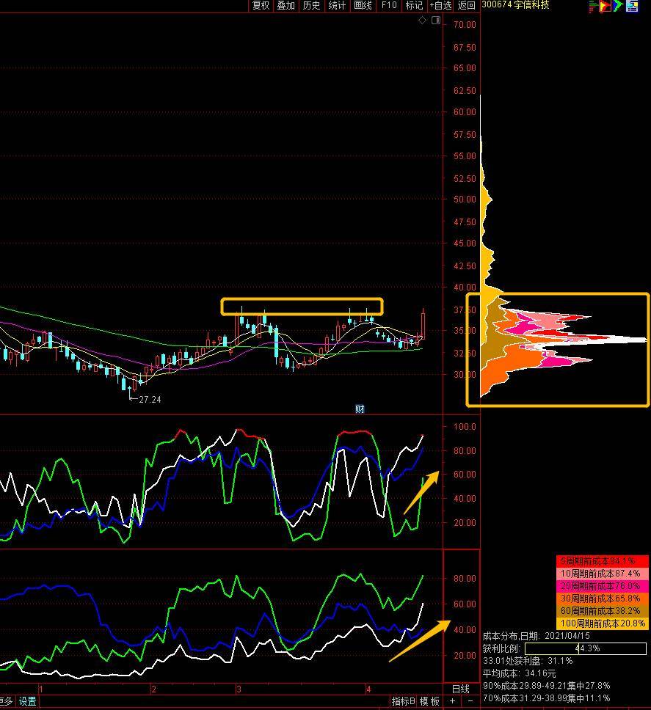Click the diamond marker icon above the price axis
The width and height of the screenshot is (651, 710).
(x=422, y=20)
